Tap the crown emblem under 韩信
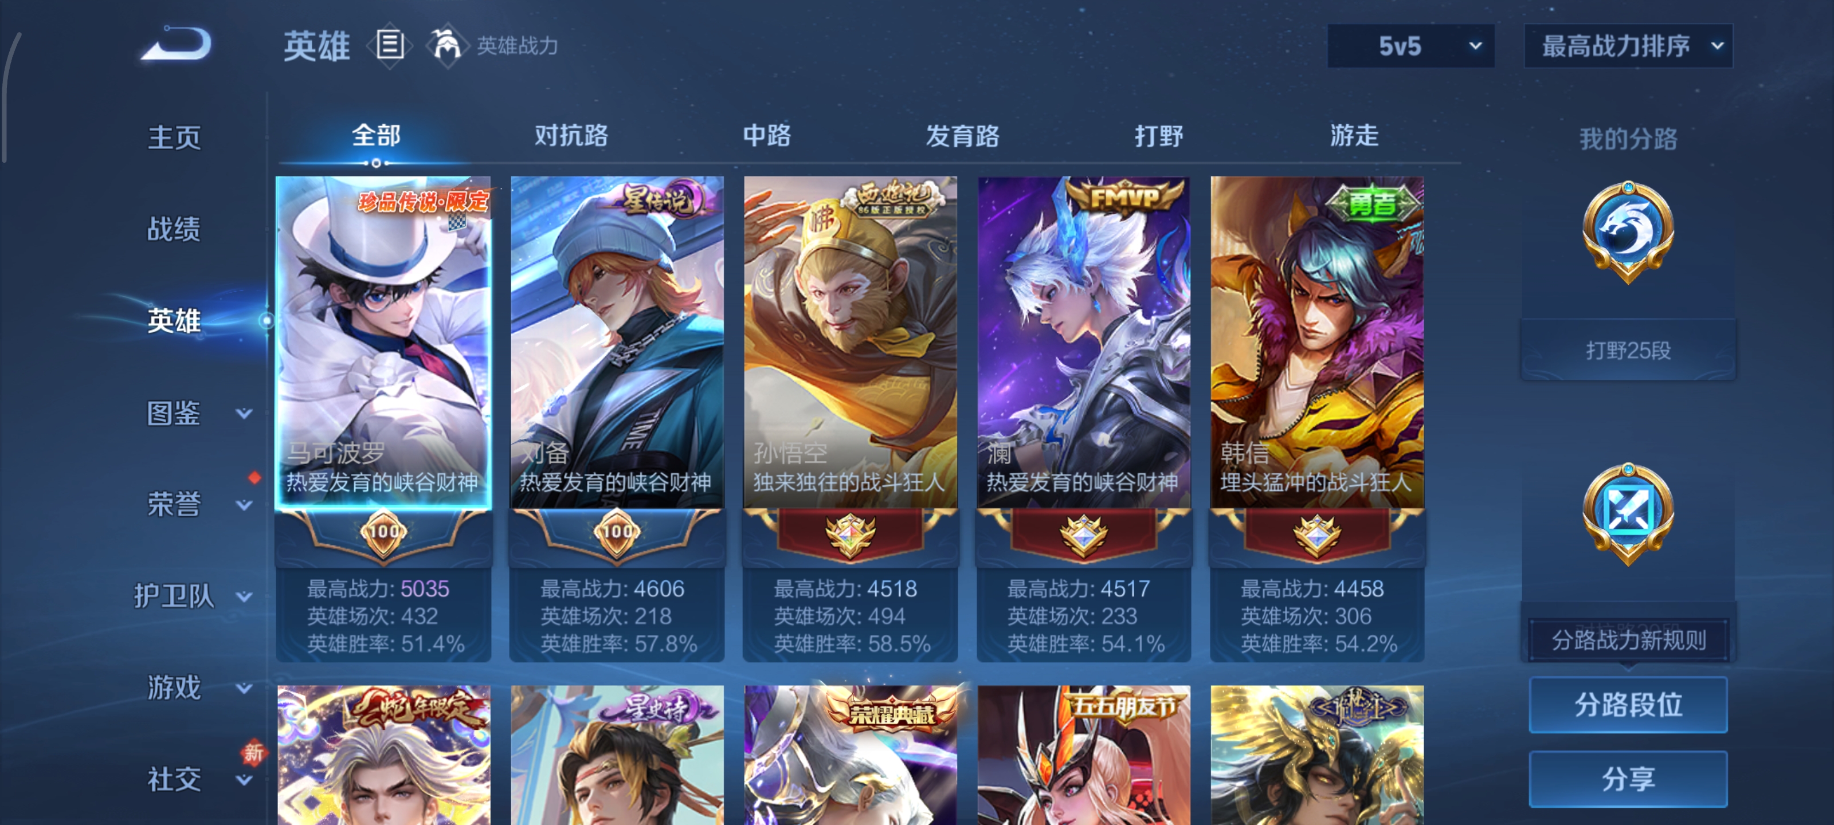 point(1316,535)
